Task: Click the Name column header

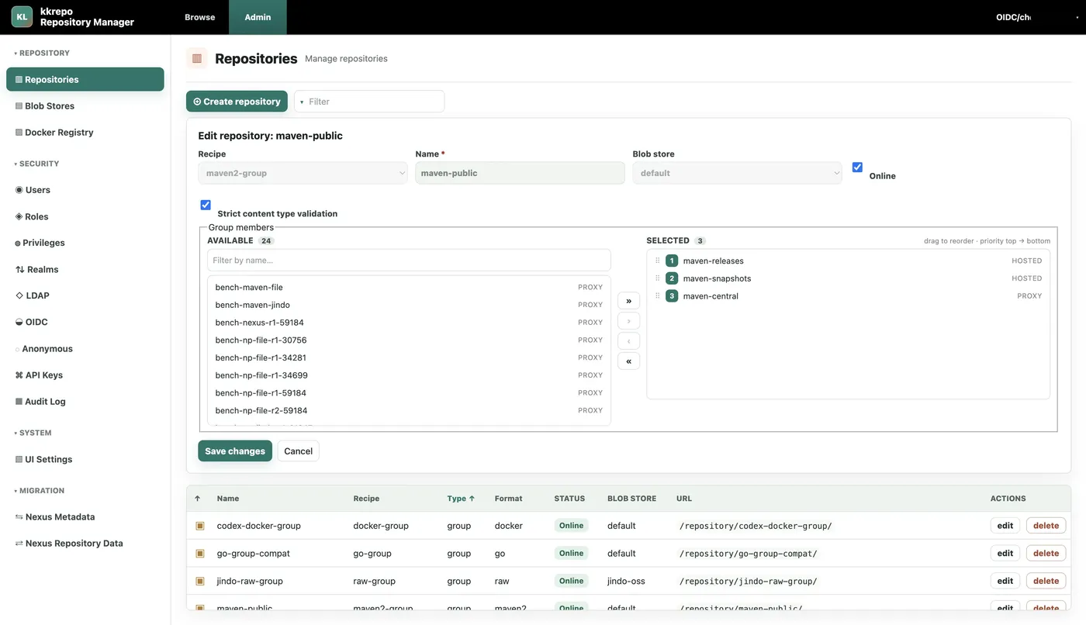Action: (x=228, y=499)
